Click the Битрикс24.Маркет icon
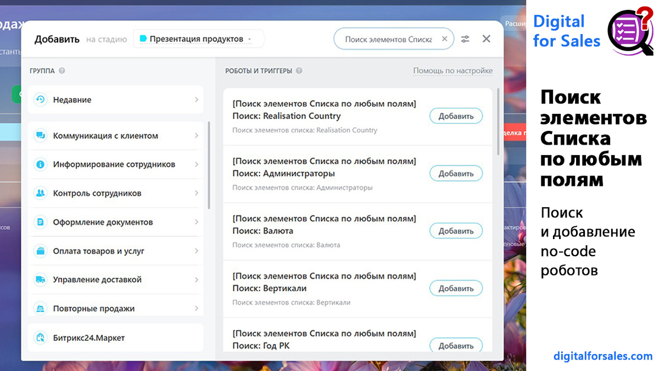659x371 pixels. (x=40, y=337)
